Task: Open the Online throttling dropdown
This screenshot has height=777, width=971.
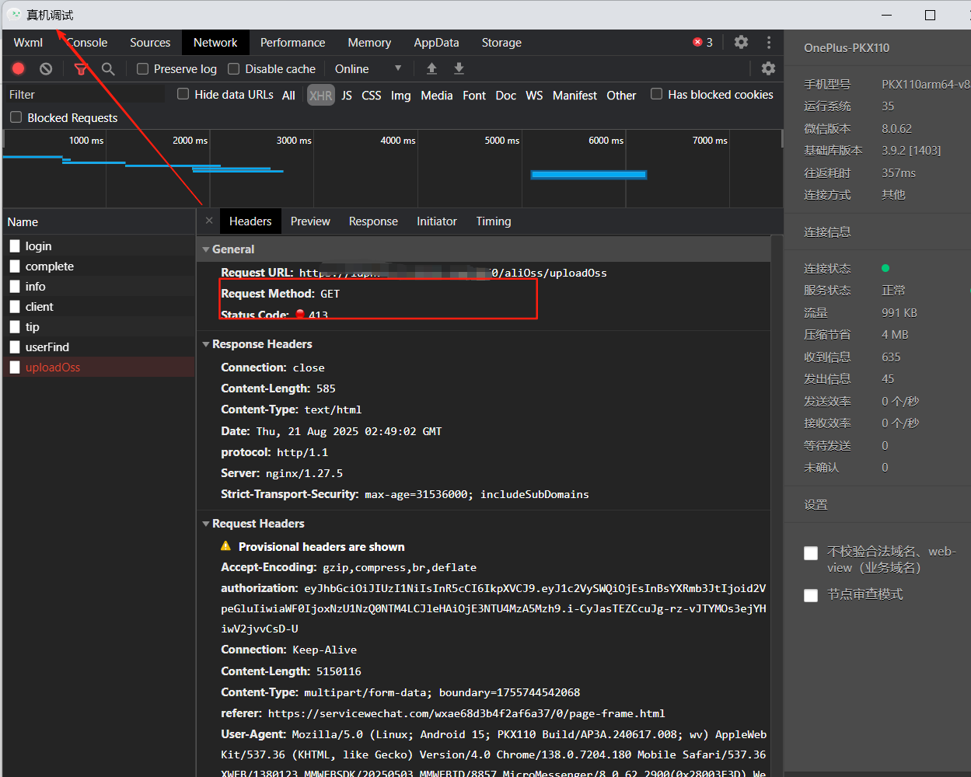Action: (368, 68)
